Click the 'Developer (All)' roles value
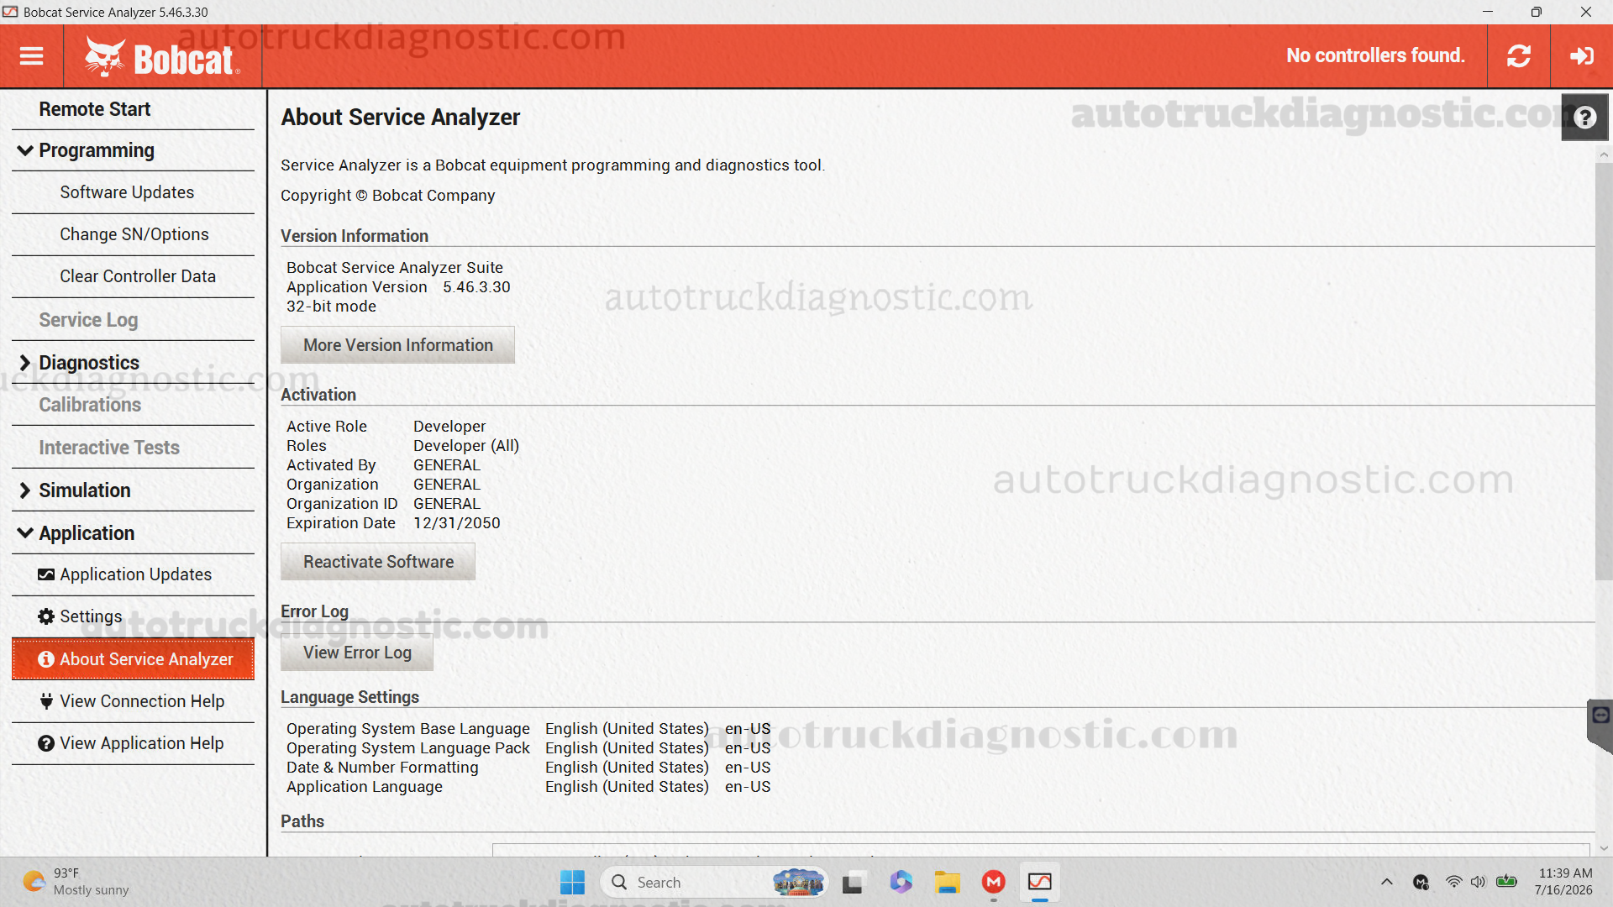This screenshot has width=1613, height=907. [x=466, y=446]
